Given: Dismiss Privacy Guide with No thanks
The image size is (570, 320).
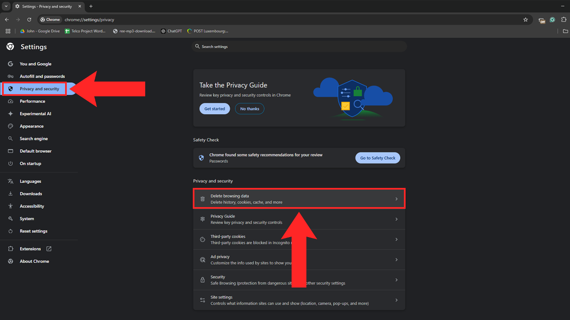Looking at the screenshot, I should 250,109.
